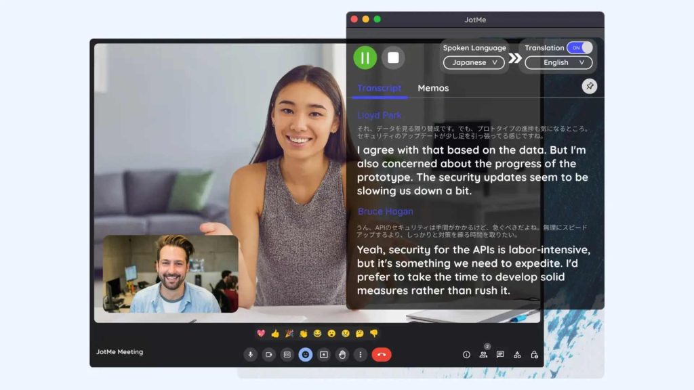Screen dimensions: 694x390
Task: Click the Spoken Language label
Action: (474, 48)
